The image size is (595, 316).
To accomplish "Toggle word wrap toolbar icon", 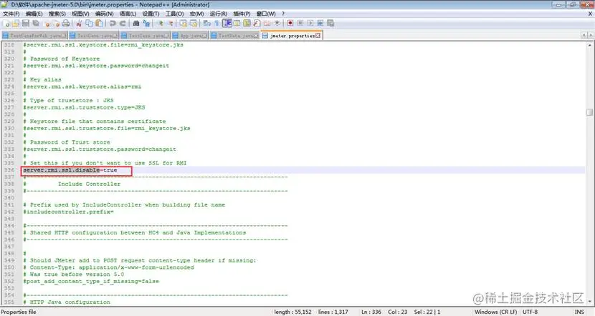I will [206, 24].
